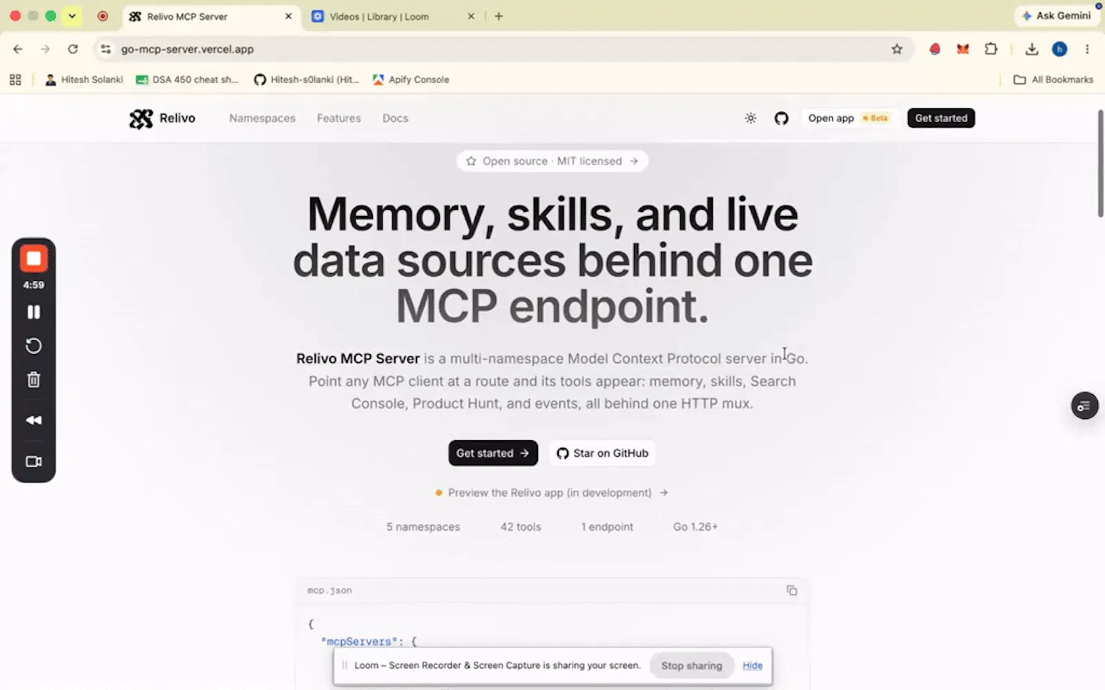The height and width of the screenshot is (690, 1105).
Task: Open DSA 450 cheat sheet bookmark
Action: pos(186,79)
